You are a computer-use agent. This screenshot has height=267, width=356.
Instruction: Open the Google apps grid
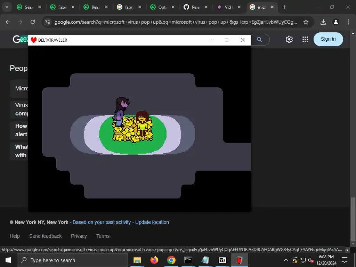tap(305, 40)
